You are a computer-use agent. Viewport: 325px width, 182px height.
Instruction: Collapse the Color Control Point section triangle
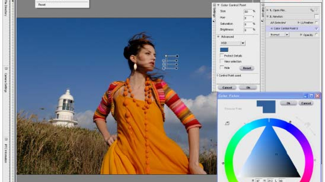point(218,5)
